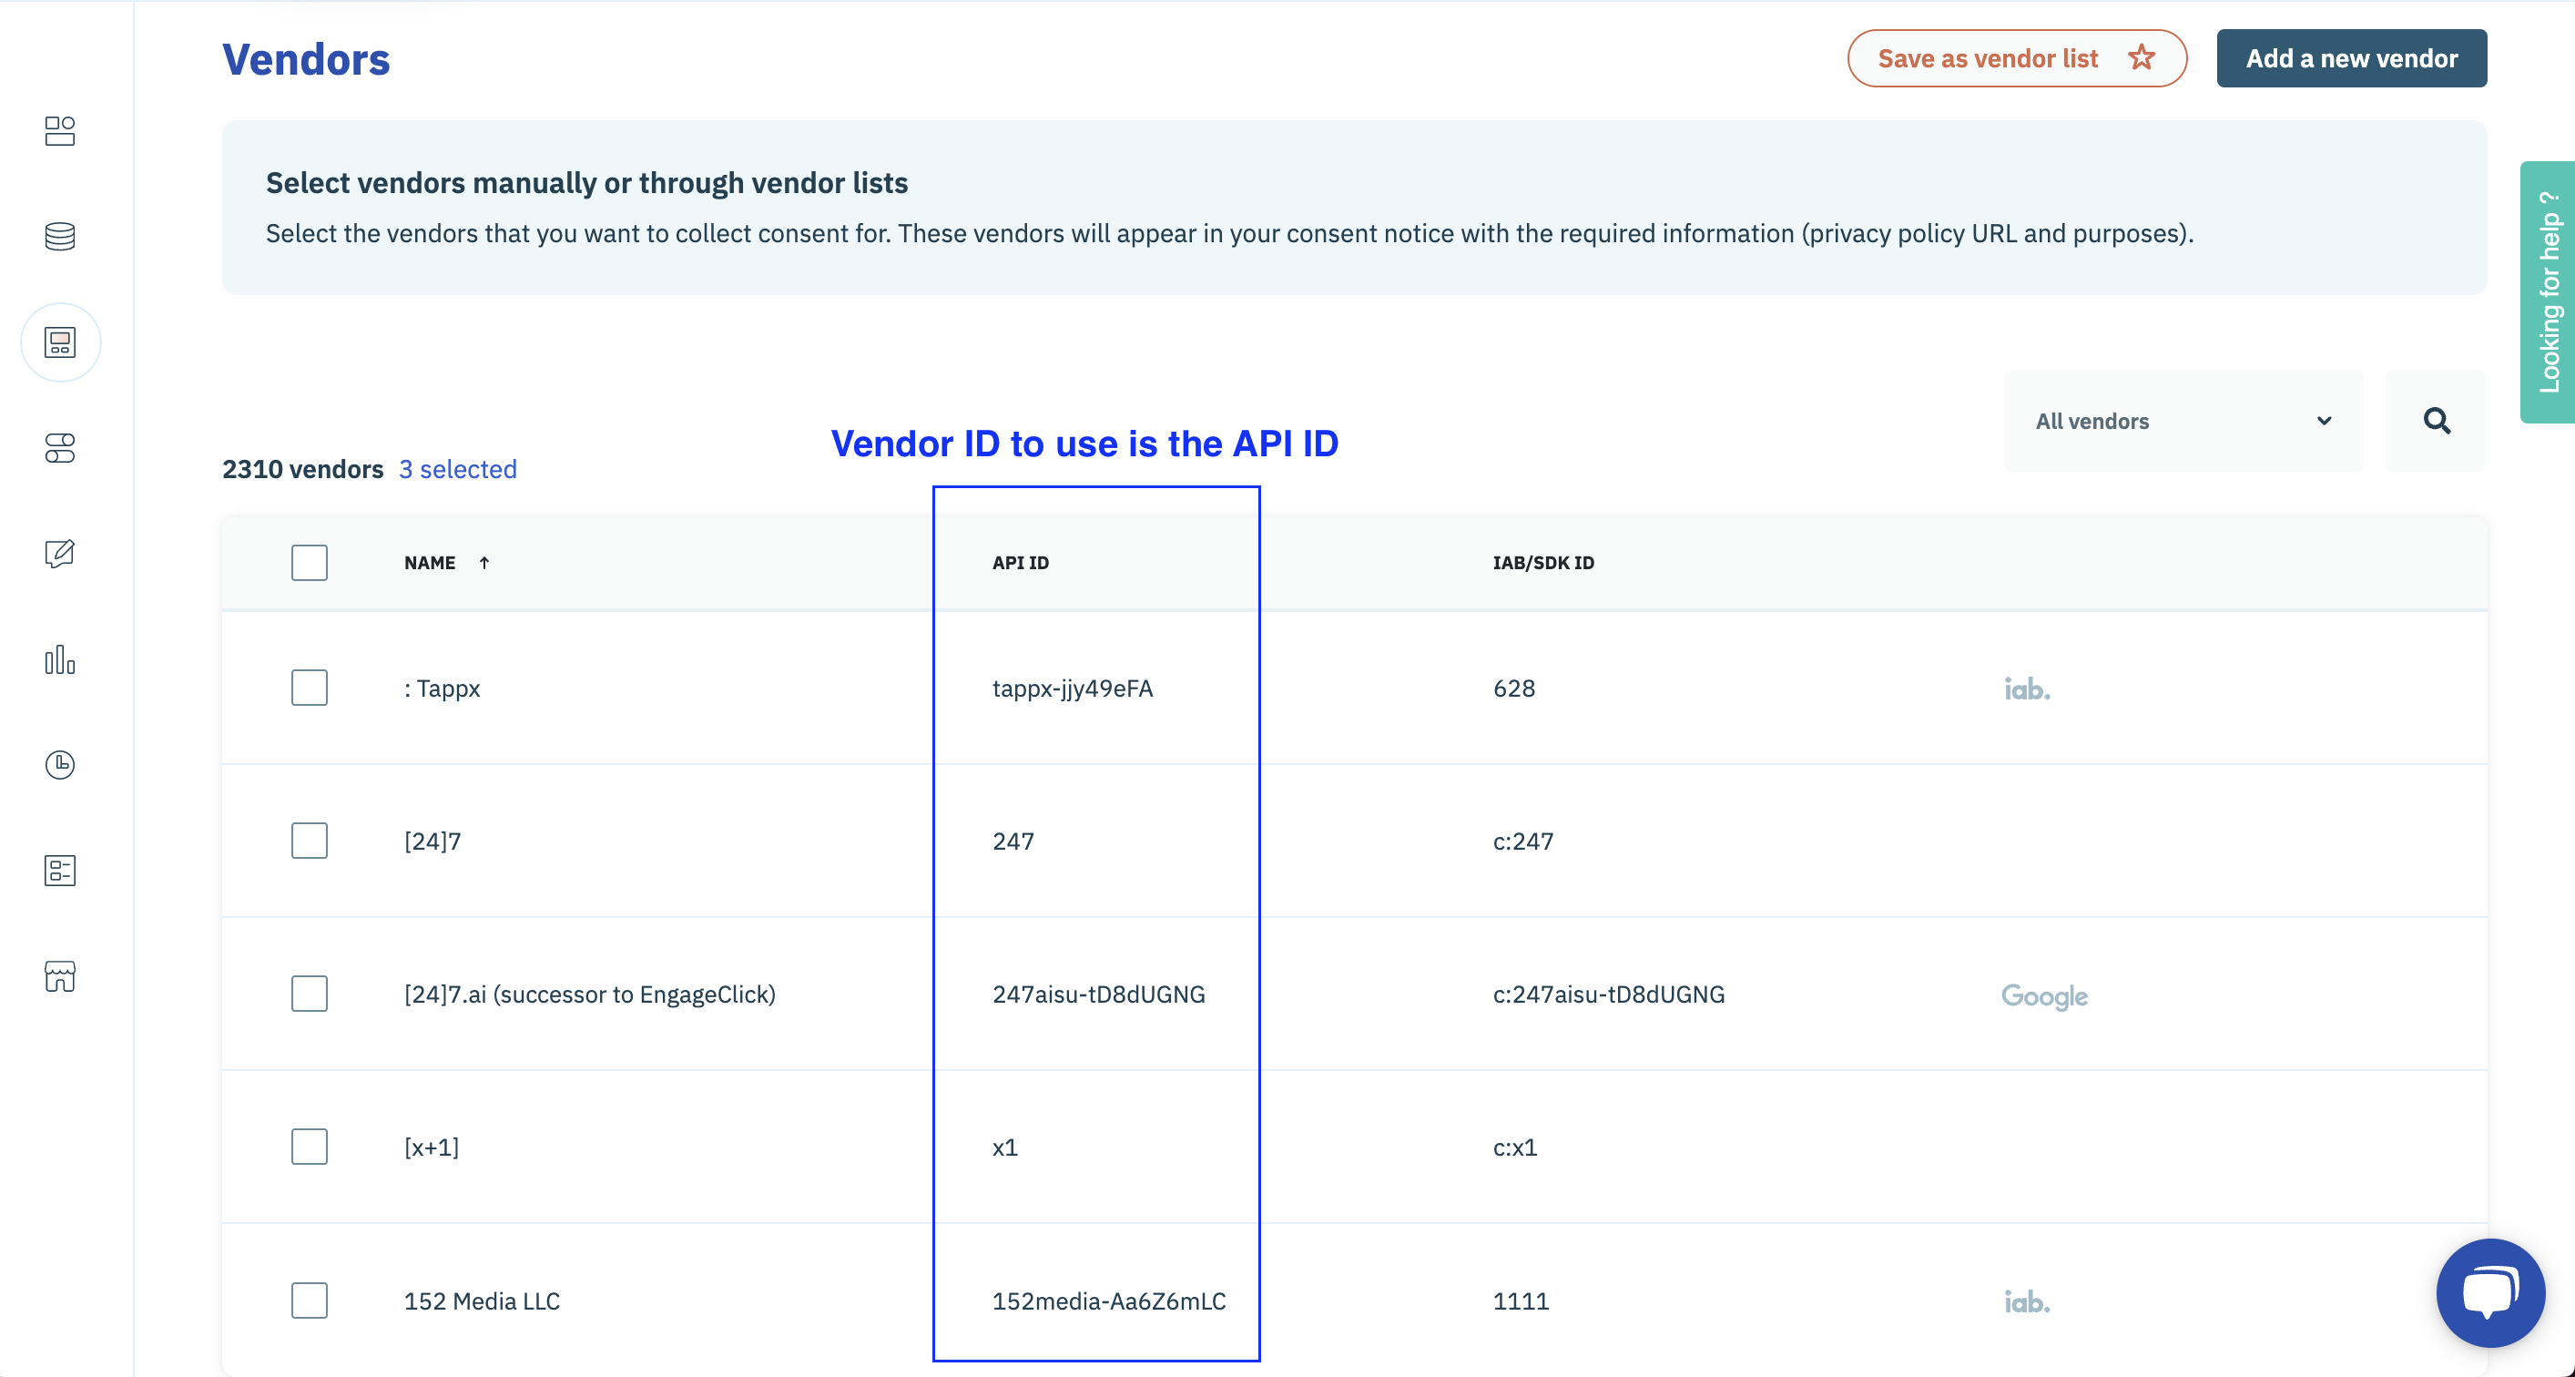Toggle the select-all vendors checkbox

pos(309,563)
